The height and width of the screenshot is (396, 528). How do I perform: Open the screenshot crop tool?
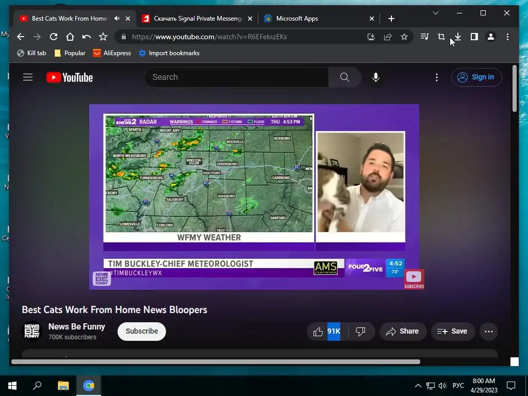[x=441, y=37]
